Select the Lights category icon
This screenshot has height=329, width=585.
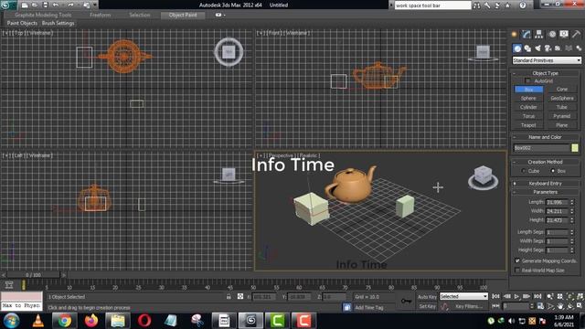tap(537, 48)
